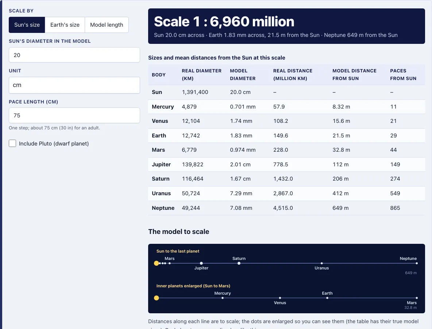Click the "Model diameter" column header
This screenshot has height=329, width=432.
(x=243, y=75)
